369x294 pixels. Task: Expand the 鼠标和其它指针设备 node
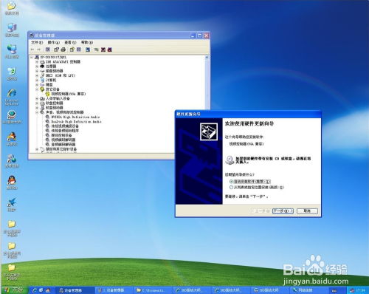pyautogui.click(x=37, y=149)
